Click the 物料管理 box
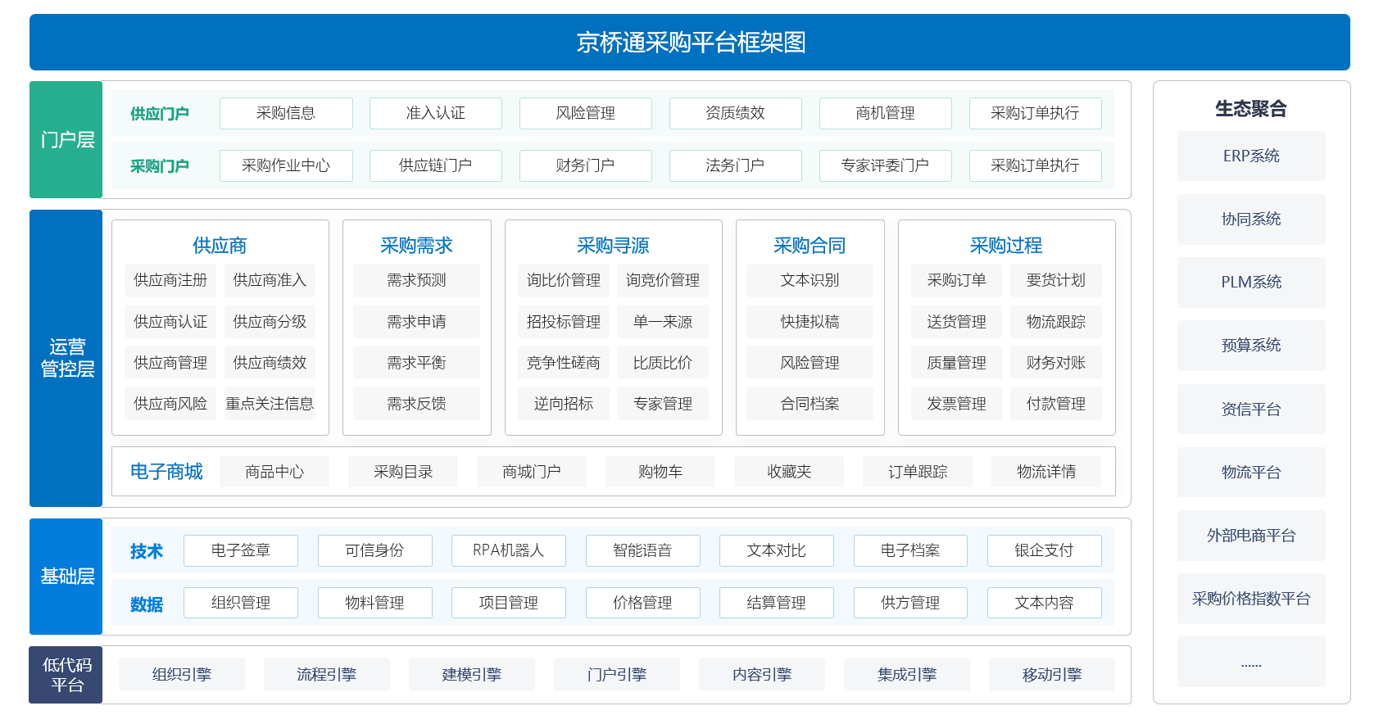 pyautogui.click(x=375, y=603)
